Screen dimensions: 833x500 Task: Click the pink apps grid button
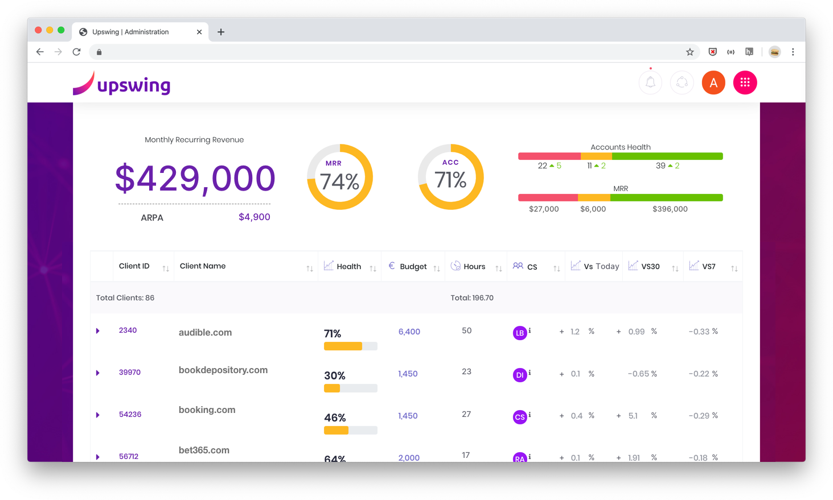(745, 83)
